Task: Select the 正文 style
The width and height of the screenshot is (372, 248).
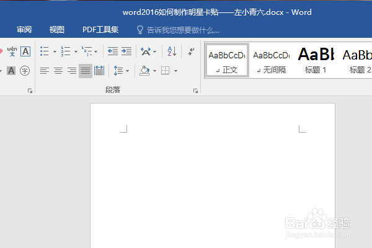Action: pyautogui.click(x=226, y=60)
